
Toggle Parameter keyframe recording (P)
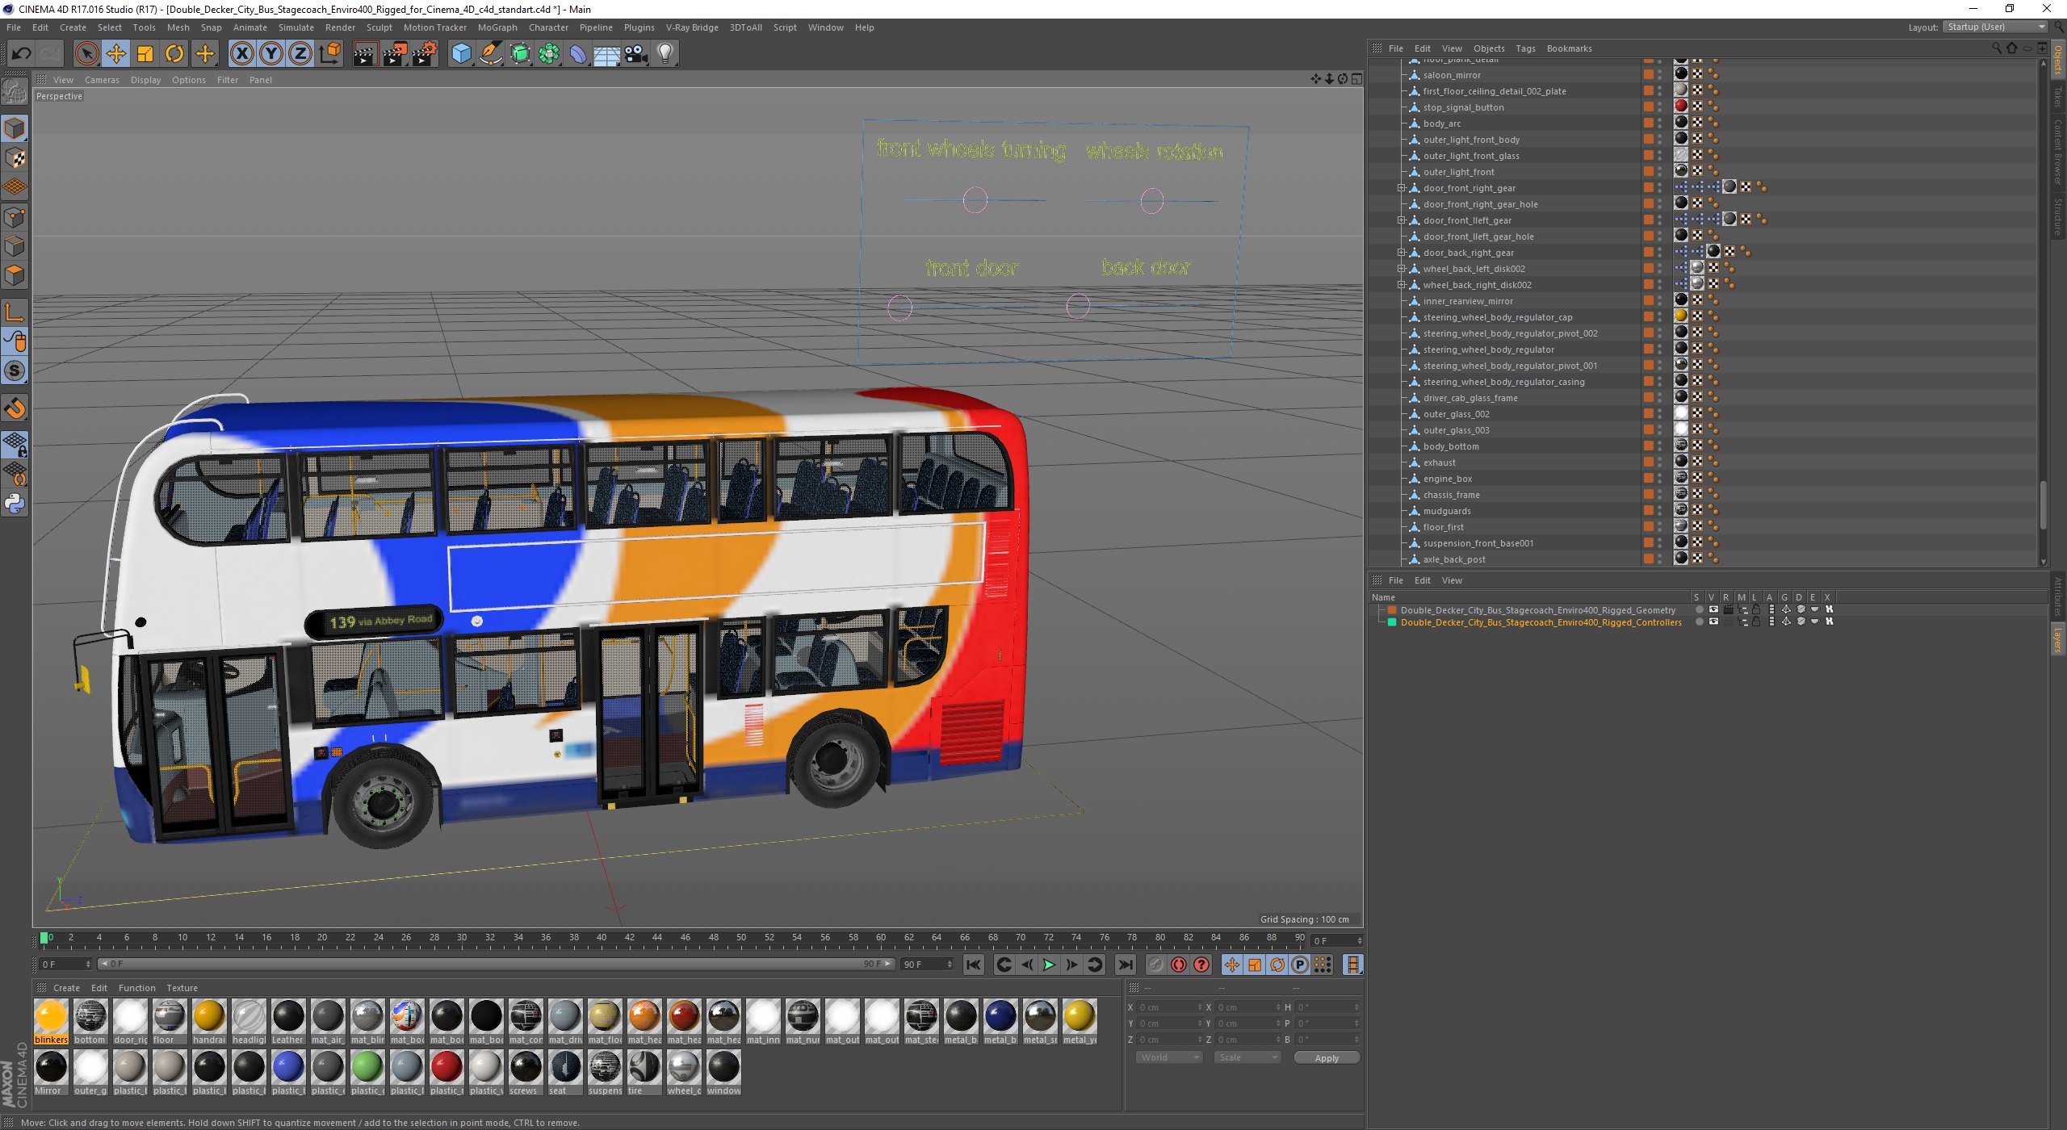pyautogui.click(x=1300, y=965)
